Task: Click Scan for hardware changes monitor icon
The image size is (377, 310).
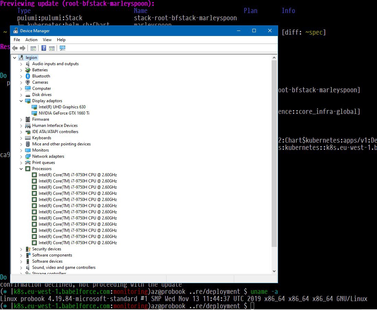Action: pyautogui.click(x=62, y=48)
